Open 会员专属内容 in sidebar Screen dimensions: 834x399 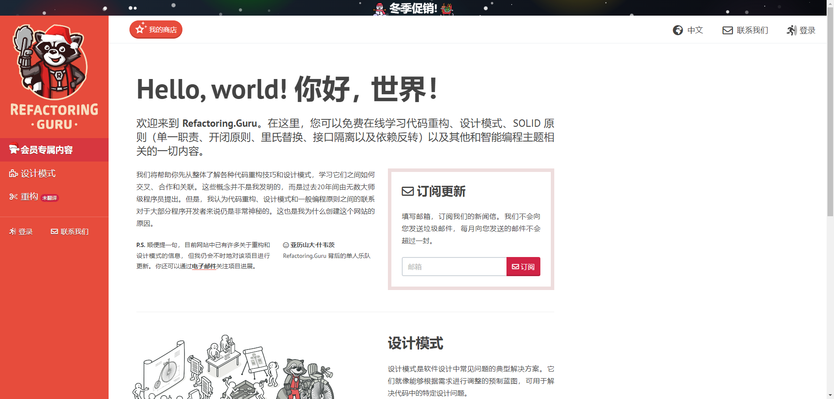pos(54,150)
